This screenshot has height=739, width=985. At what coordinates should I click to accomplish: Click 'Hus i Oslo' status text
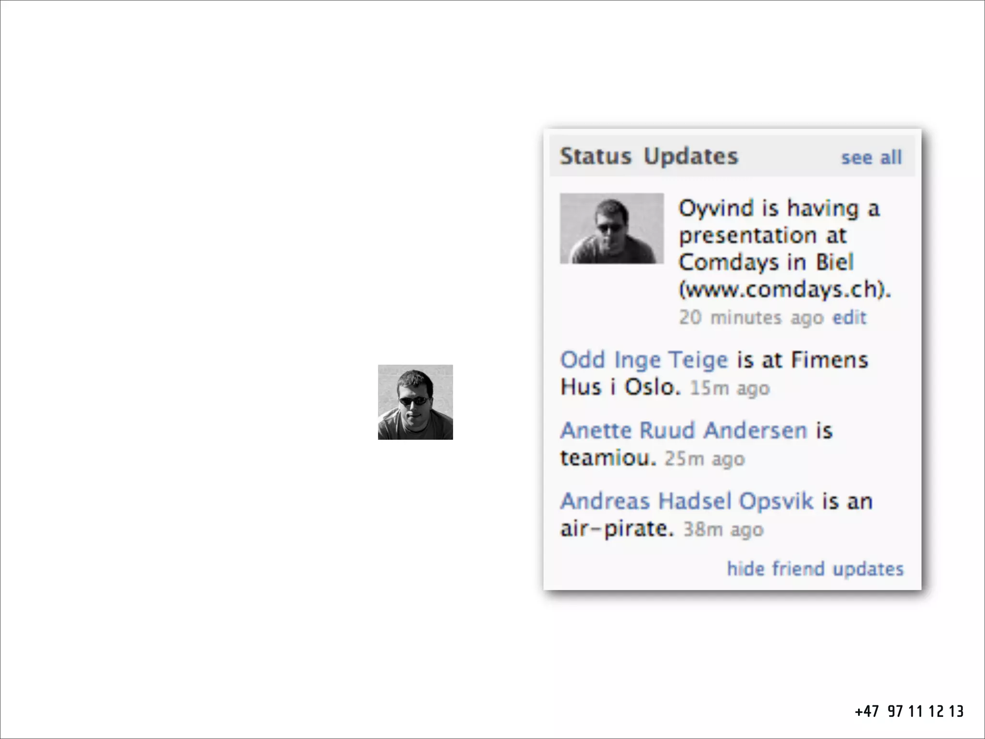[x=620, y=387]
